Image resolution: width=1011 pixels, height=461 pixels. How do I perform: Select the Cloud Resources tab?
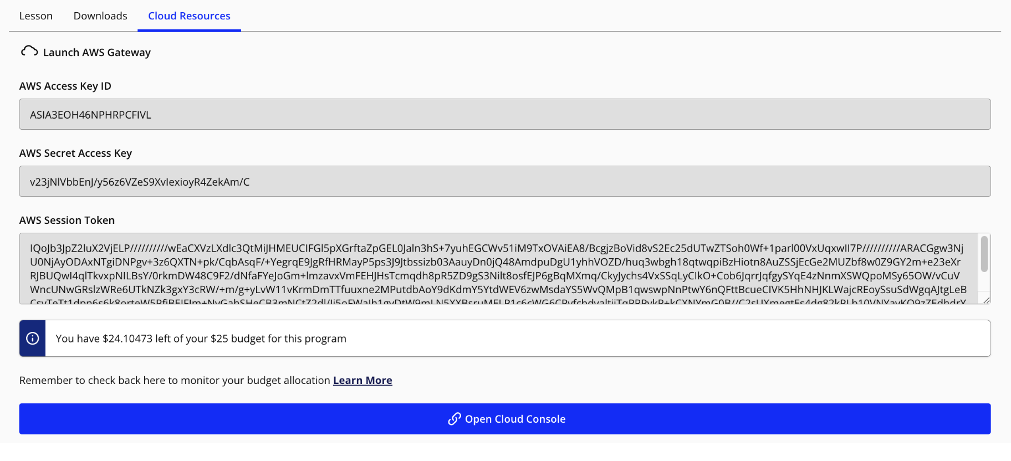point(189,16)
